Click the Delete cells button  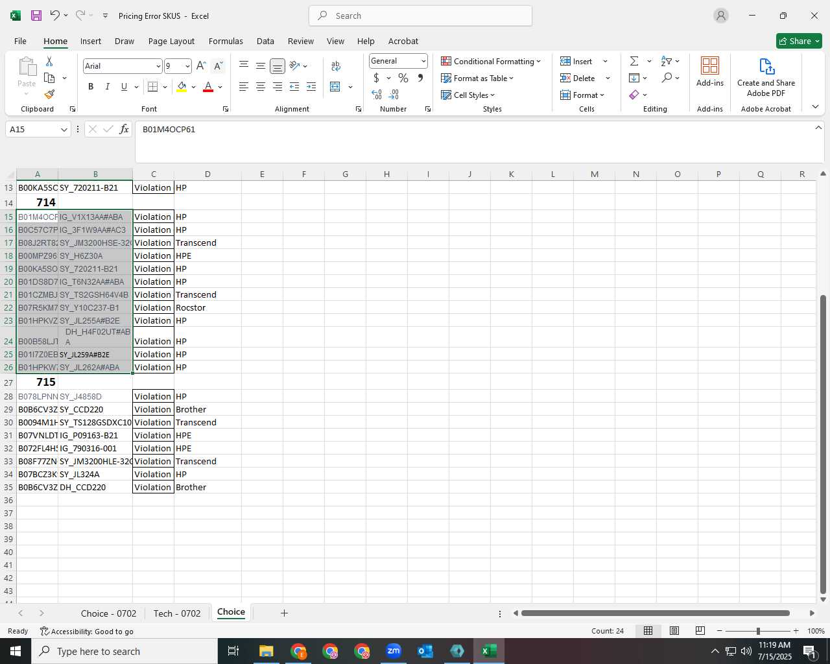click(578, 78)
